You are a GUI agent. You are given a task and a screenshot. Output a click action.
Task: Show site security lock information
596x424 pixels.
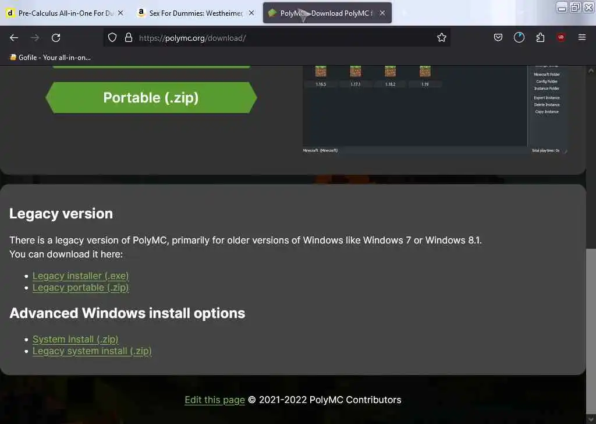(x=129, y=37)
